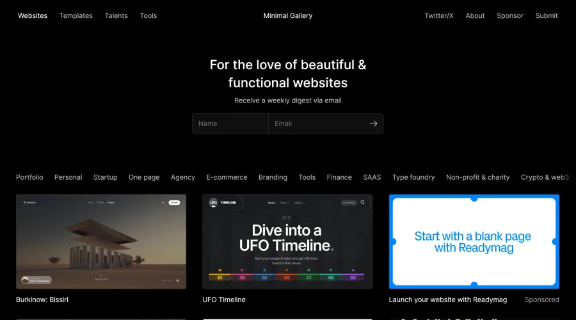Open the Websites nav item
This screenshot has height=320, width=576.
[33, 16]
